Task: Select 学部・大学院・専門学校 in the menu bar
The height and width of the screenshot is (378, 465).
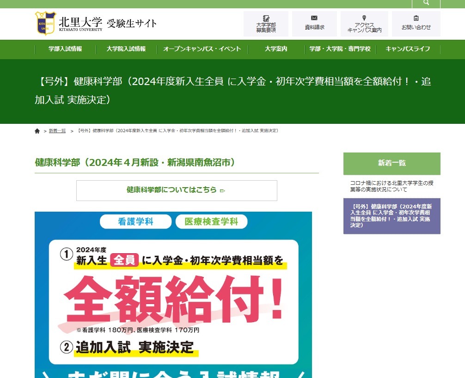Action: (340, 49)
